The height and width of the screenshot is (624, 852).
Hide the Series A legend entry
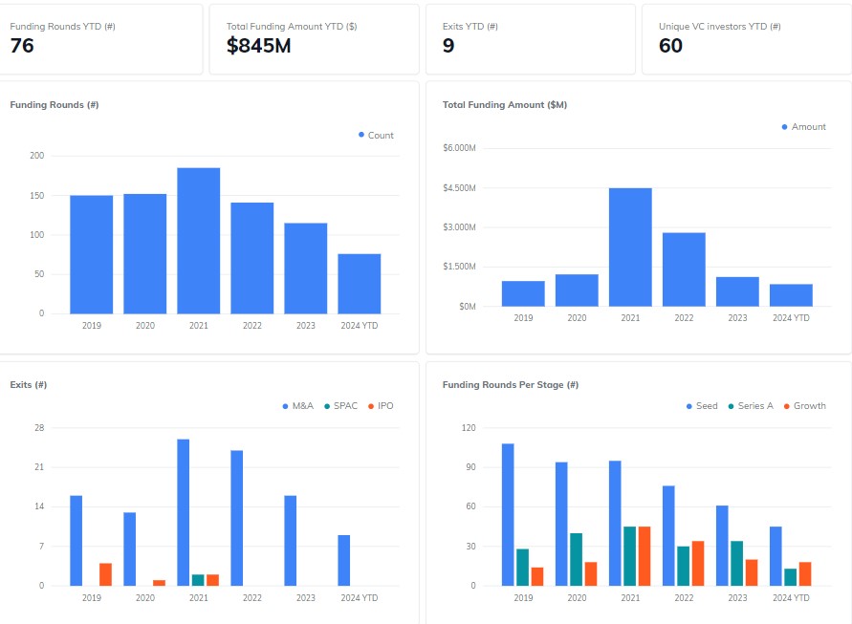pyautogui.click(x=751, y=406)
